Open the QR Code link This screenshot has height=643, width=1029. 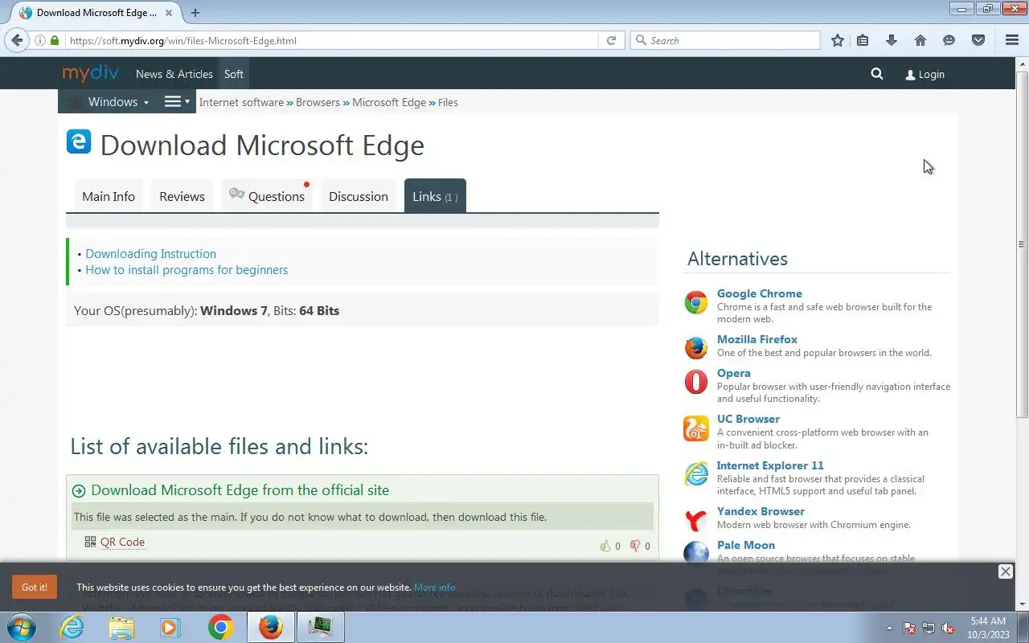click(122, 542)
